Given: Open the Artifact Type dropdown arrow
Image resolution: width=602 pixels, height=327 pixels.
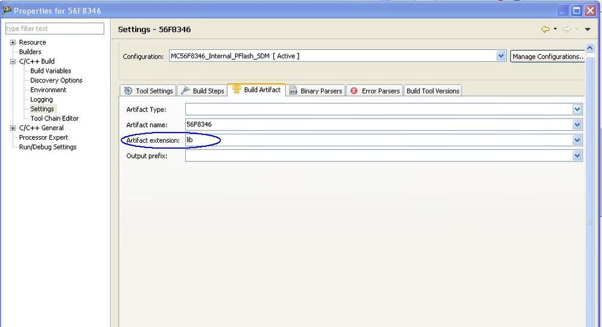Looking at the screenshot, I should point(577,109).
